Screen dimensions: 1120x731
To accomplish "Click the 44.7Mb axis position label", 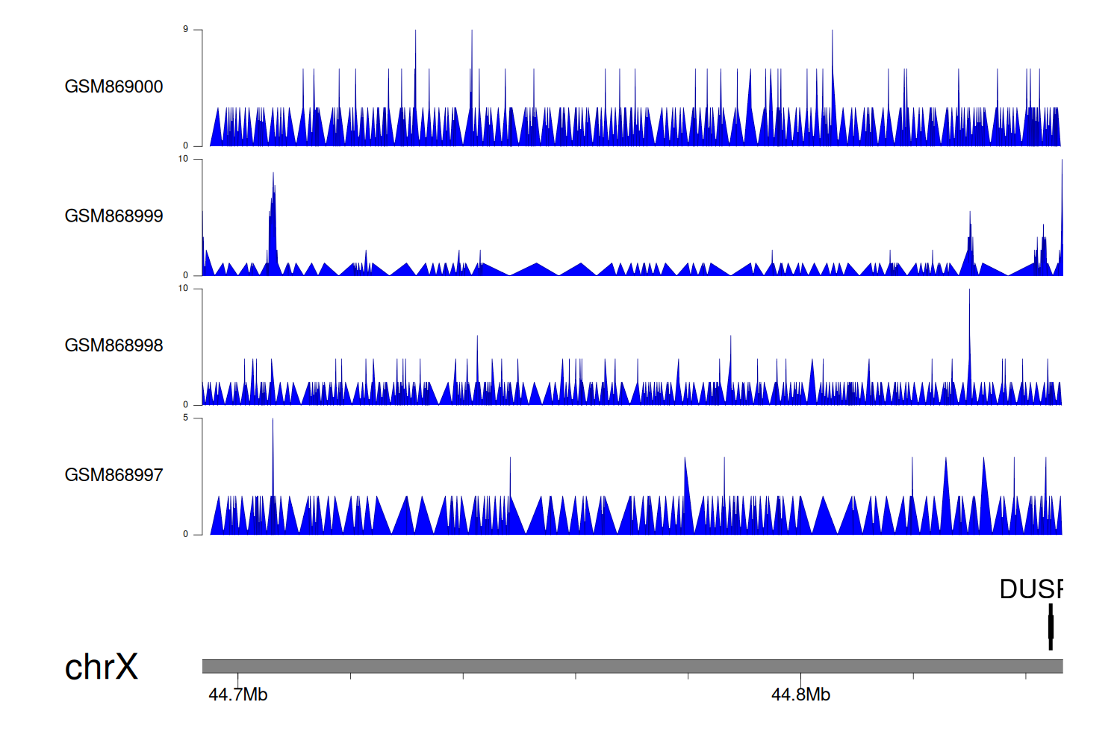I will point(238,694).
